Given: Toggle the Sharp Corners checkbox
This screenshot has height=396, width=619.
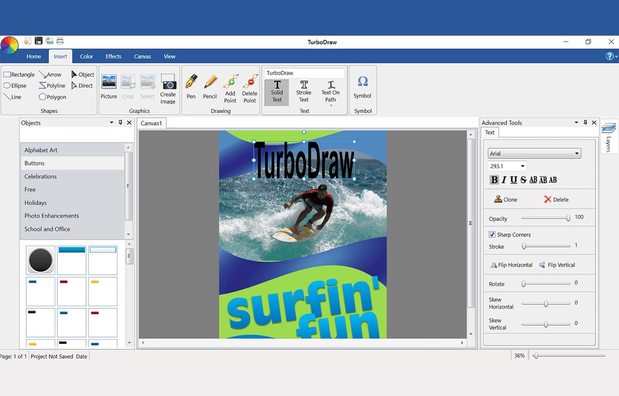Looking at the screenshot, I should (492, 234).
